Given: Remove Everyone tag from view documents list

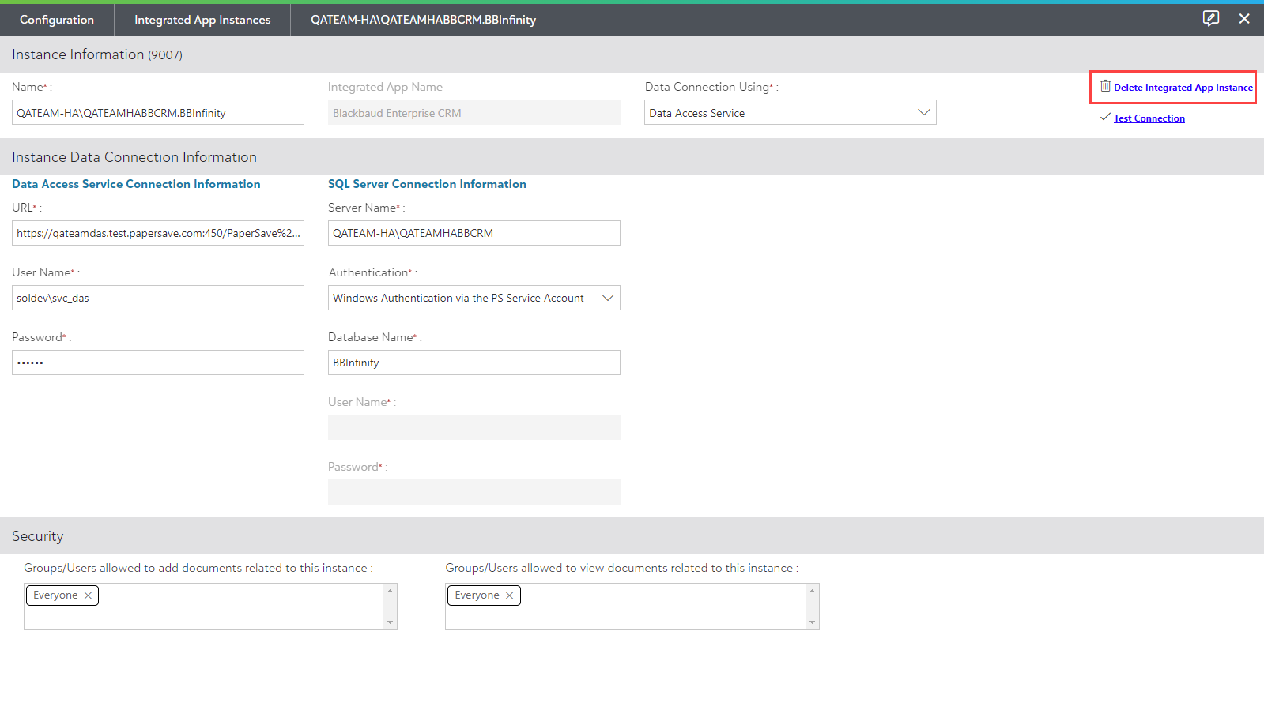Looking at the screenshot, I should click(510, 595).
